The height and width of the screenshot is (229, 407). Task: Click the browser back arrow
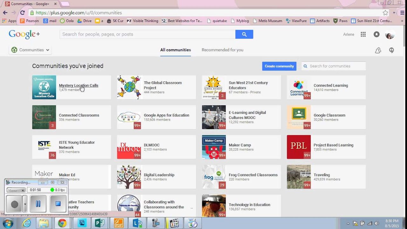pyautogui.click(x=5, y=13)
